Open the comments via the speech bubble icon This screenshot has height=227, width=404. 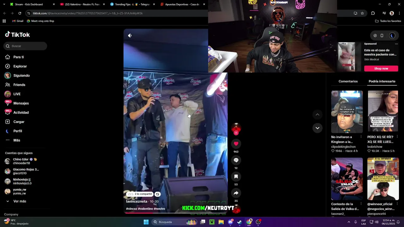click(x=236, y=160)
